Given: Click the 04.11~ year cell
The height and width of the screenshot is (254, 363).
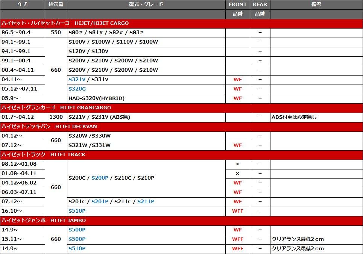Looking at the screenshot, I should pos(23,80).
